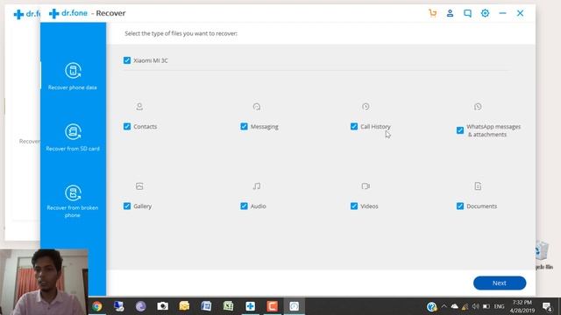Open the screen recorder taskbar icon
Screen dimensions: 561x315
(x=295, y=306)
